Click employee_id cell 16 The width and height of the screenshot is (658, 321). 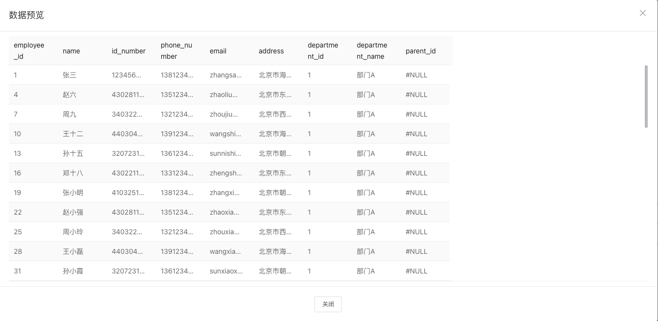[x=17, y=173]
